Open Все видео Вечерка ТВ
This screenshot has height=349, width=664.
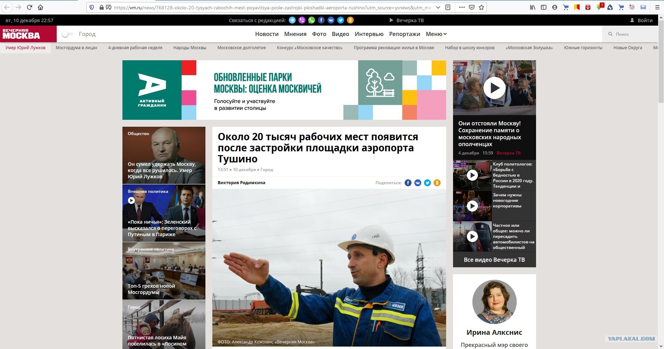point(494,260)
